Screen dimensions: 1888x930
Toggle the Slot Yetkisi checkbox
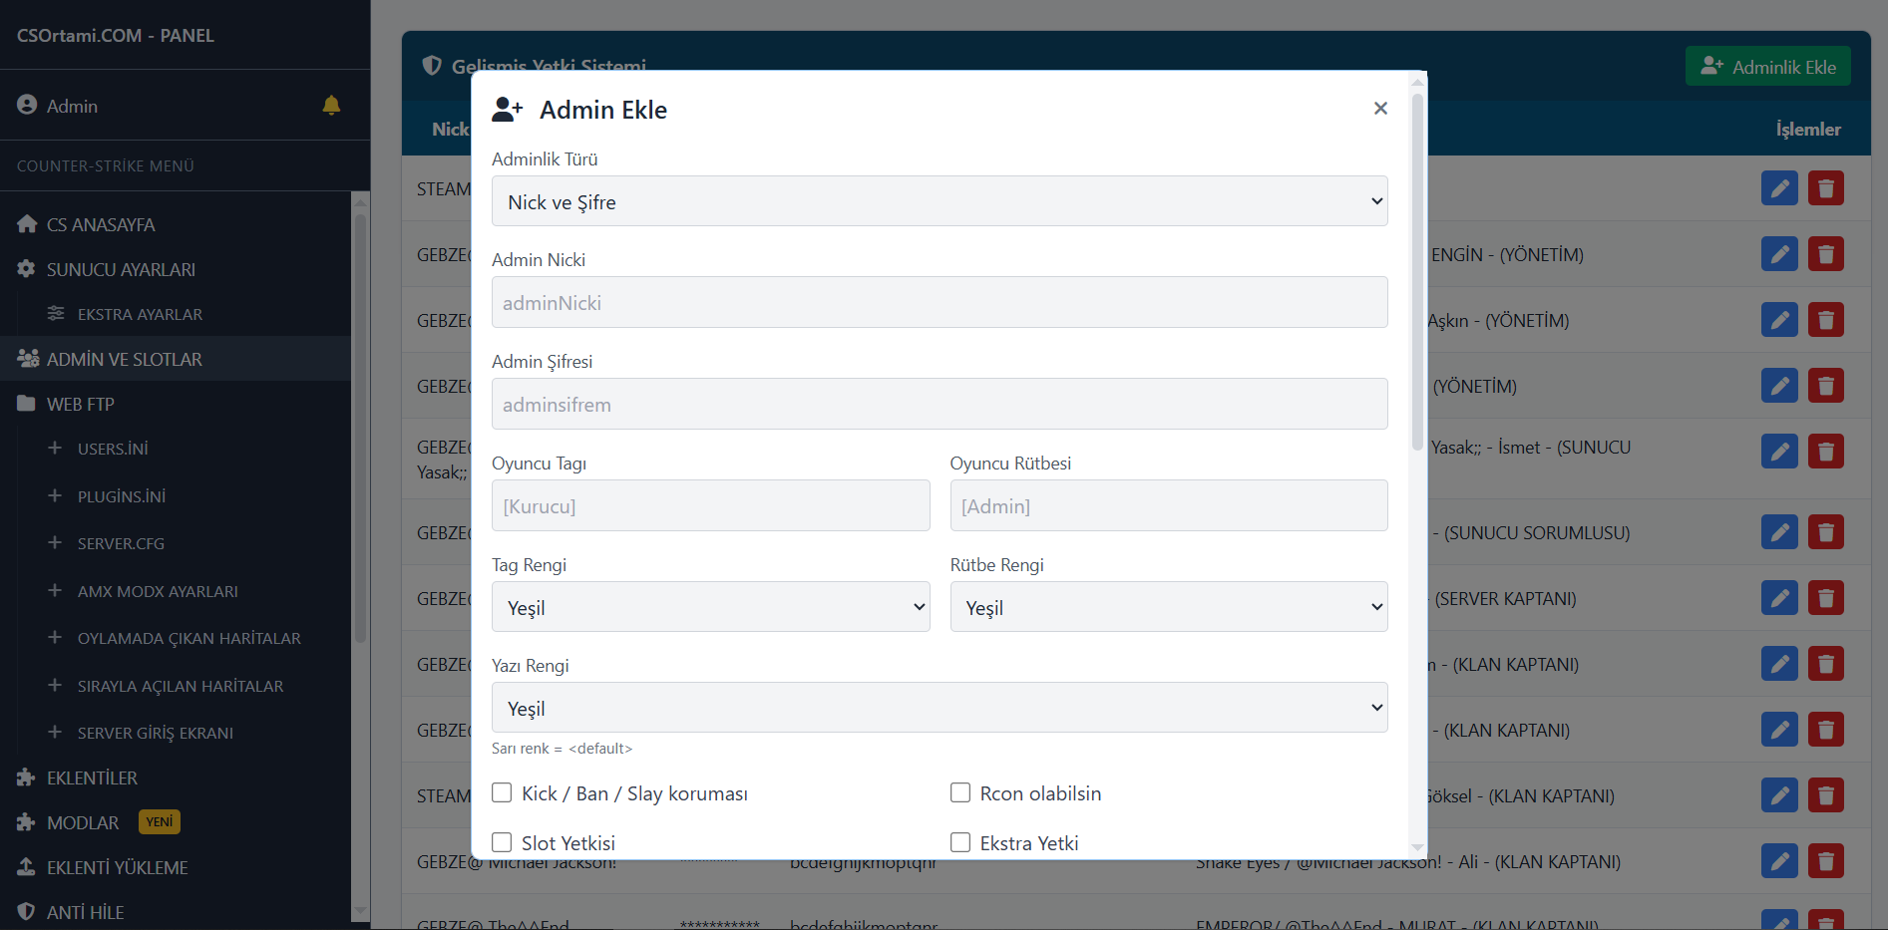click(502, 843)
